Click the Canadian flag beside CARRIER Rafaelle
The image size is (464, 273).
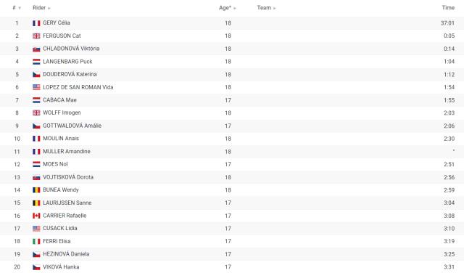pos(36,216)
